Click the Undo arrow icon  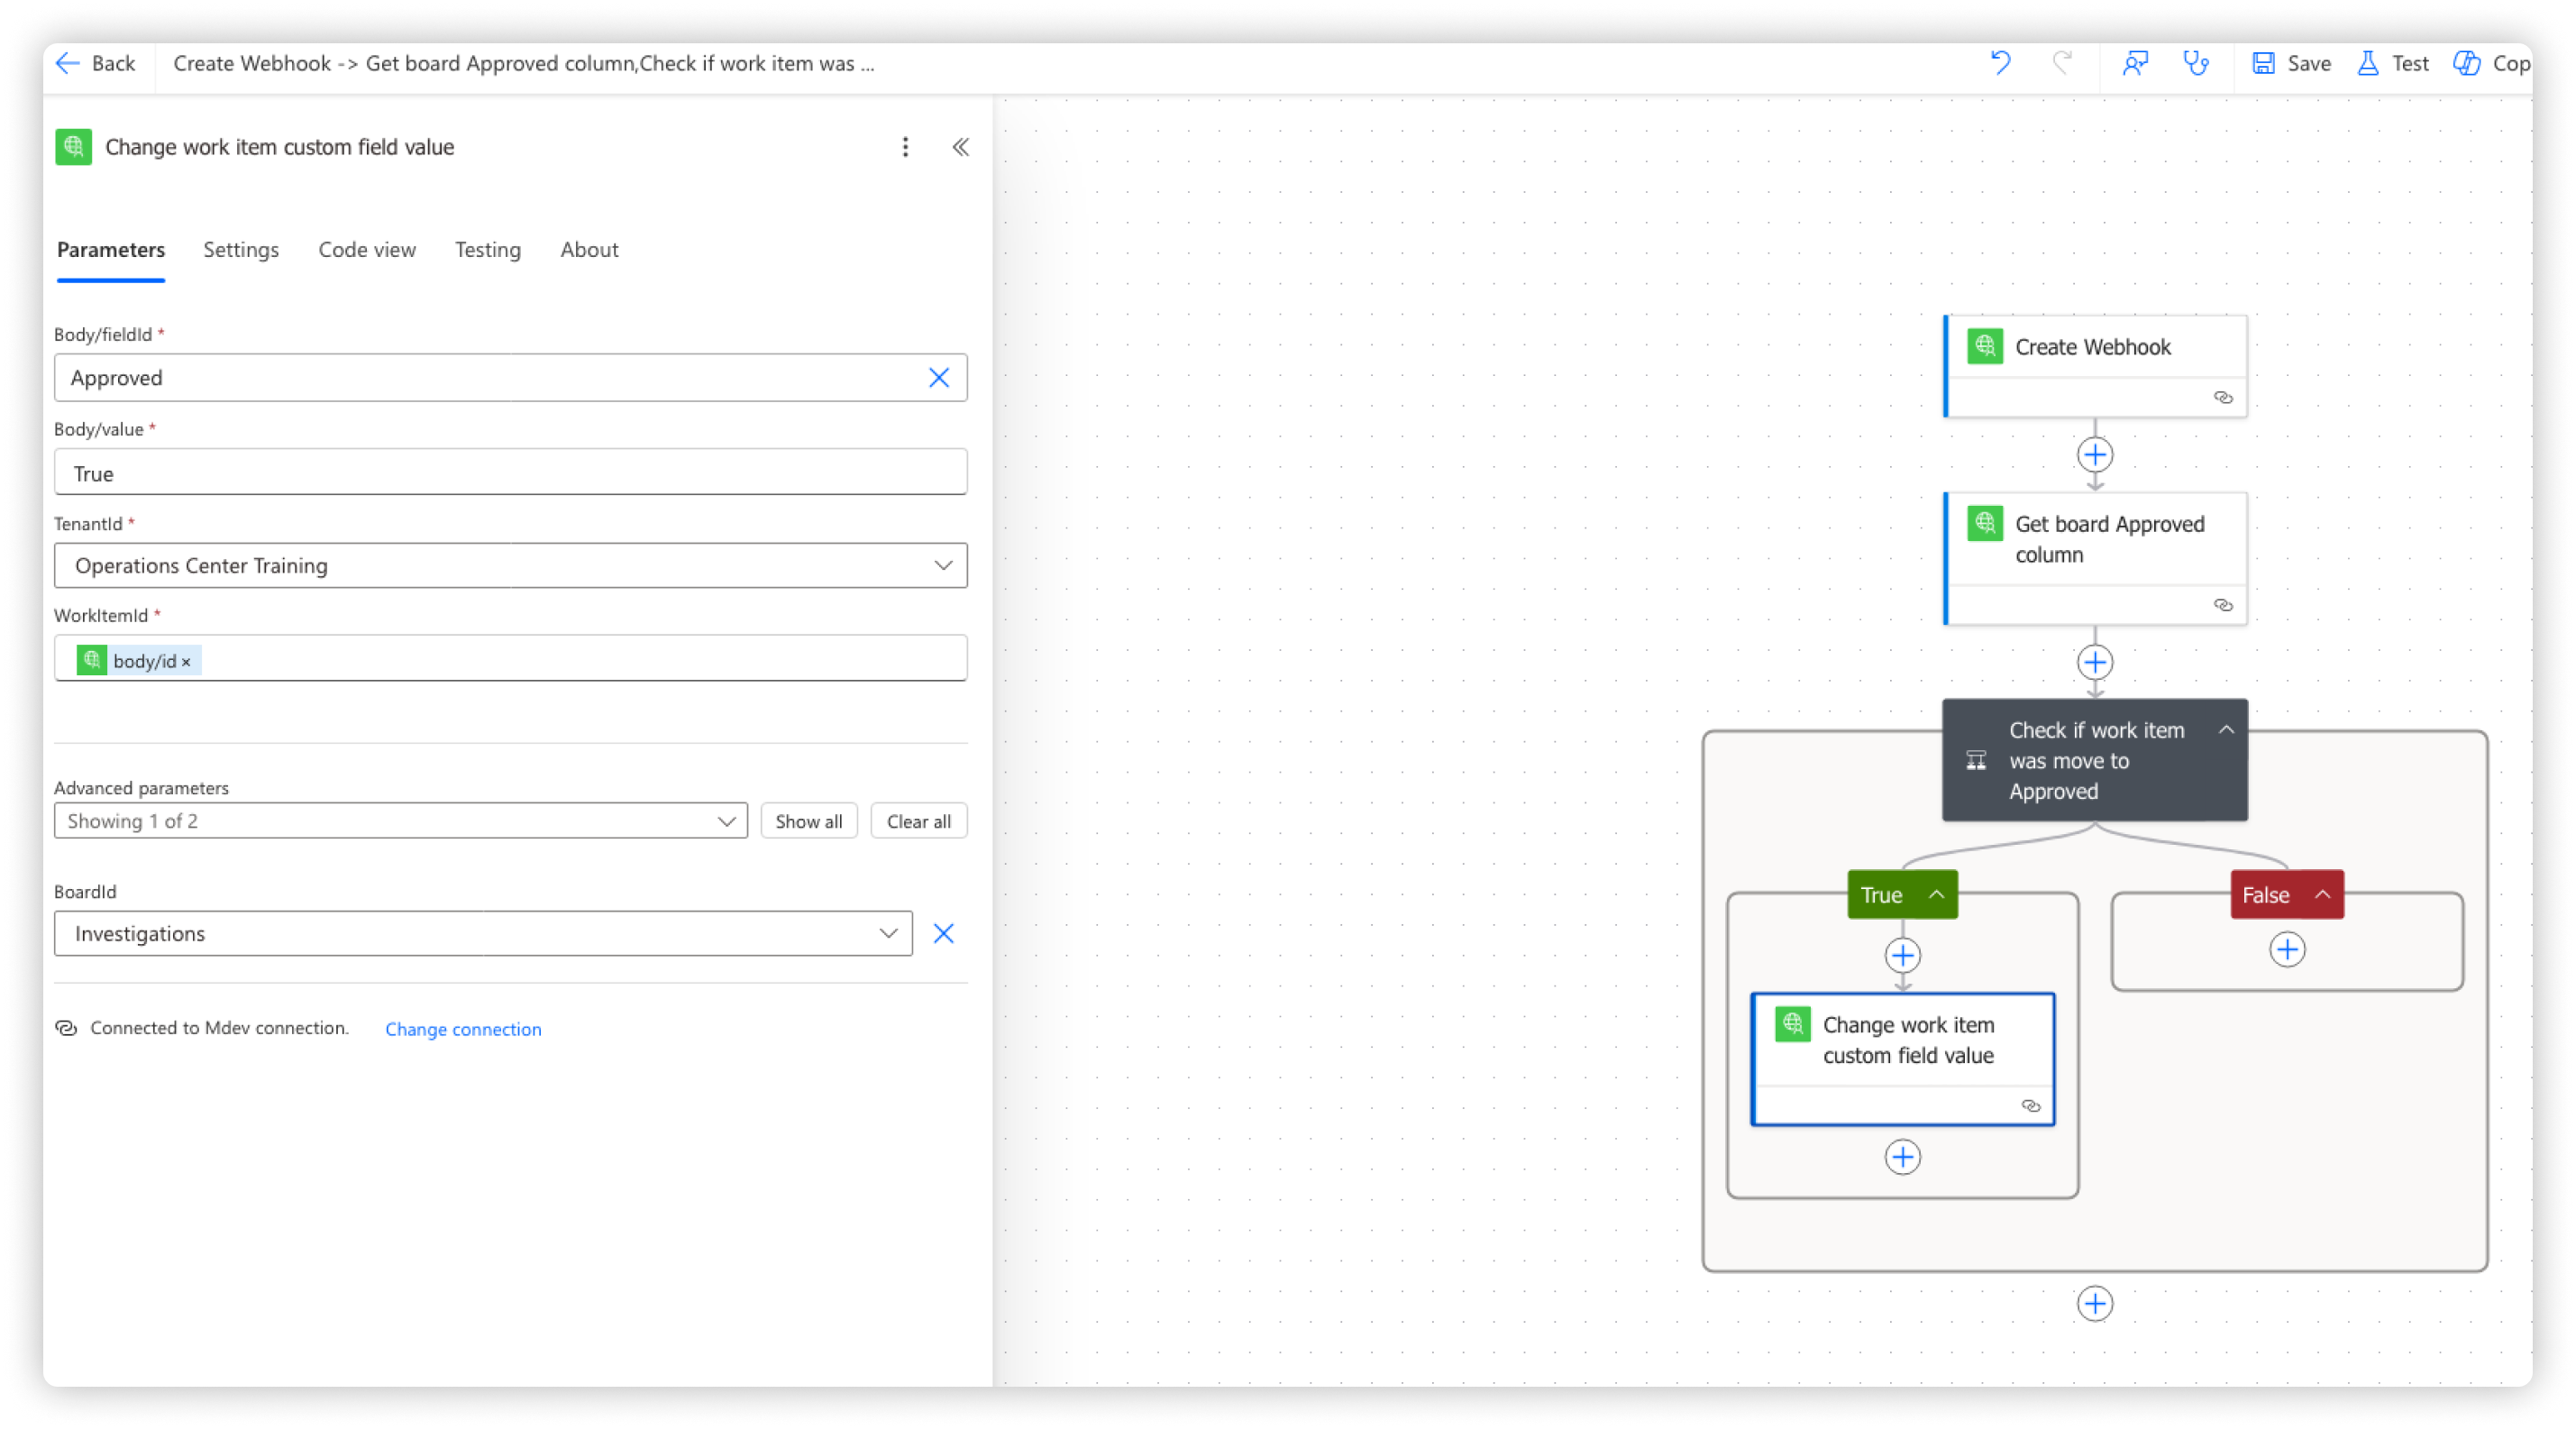pos(2000,63)
